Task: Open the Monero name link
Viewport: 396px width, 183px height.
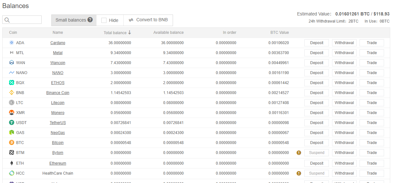Action: tap(58, 113)
